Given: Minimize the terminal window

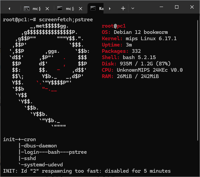Looking at the screenshot, I should pos(161,7).
